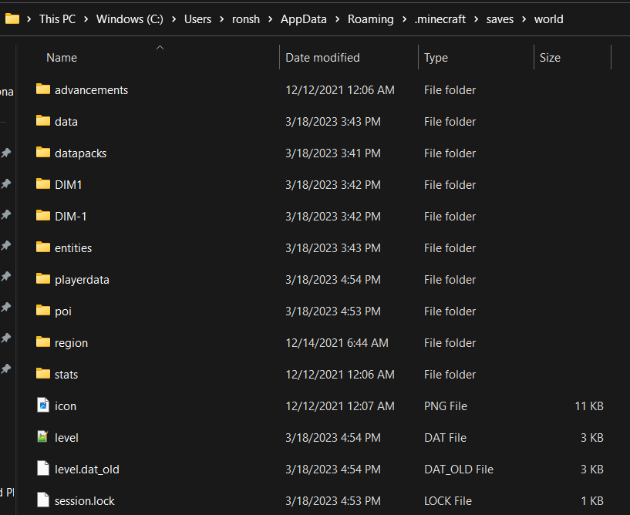This screenshot has height=515, width=630.
Task: Go to ronsh folder in breadcrumb
Action: point(246,19)
